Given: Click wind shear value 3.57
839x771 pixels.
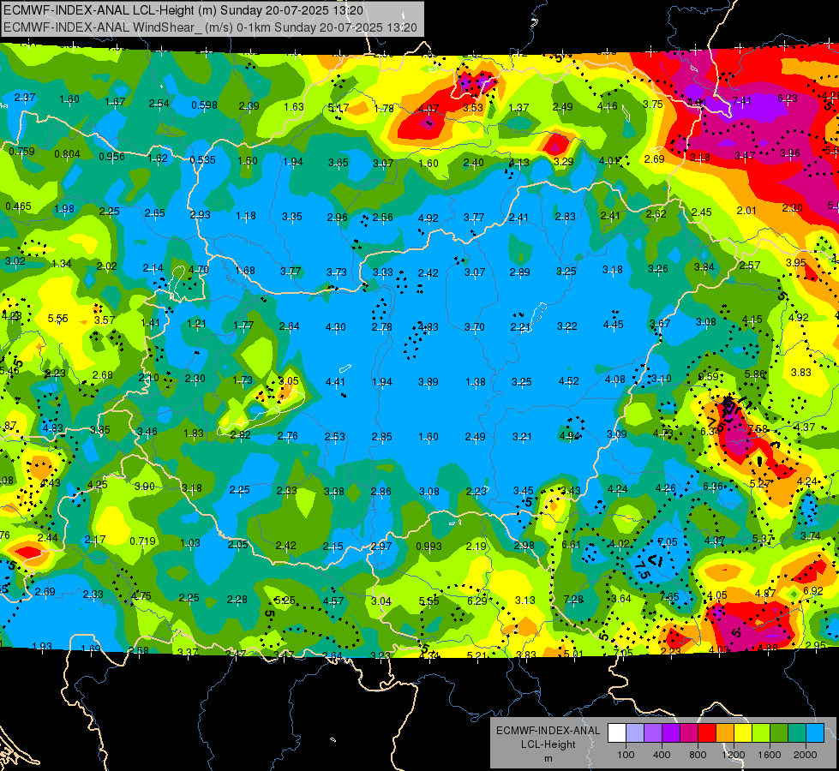Looking at the screenshot, I should tap(105, 320).
